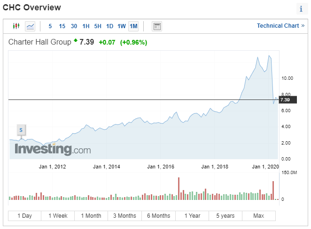Image resolution: width=311 pixels, height=229 pixels.
Task: Click the (+0.96%) percent change
Action: 133,42
